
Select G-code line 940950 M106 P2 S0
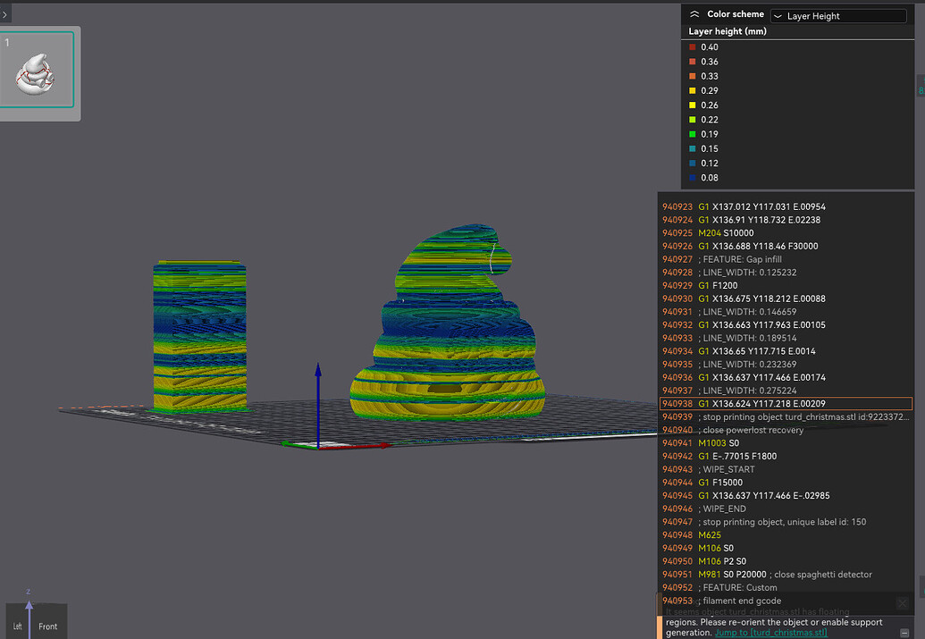786,561
